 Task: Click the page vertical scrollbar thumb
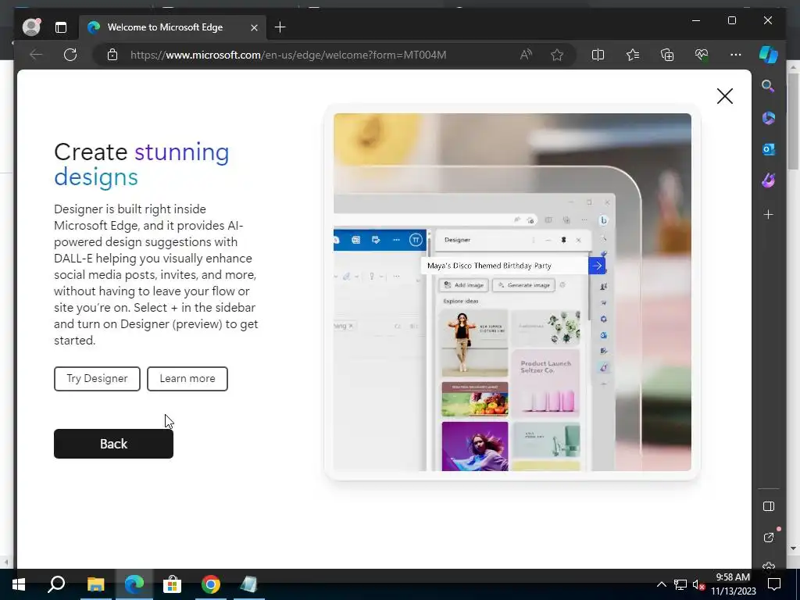tap(793, 121)
